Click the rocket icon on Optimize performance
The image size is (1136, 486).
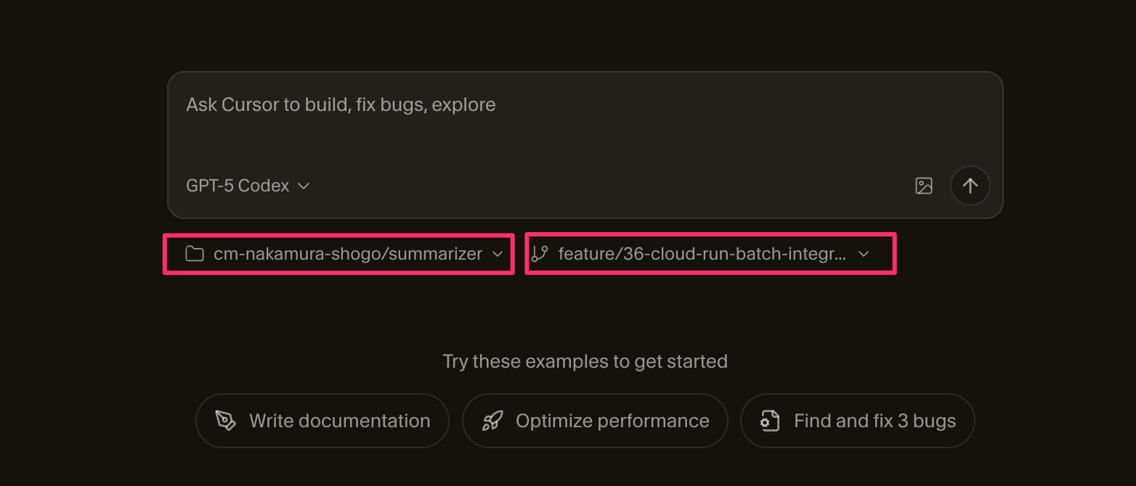pyautogui.click(x=492, y=421)
